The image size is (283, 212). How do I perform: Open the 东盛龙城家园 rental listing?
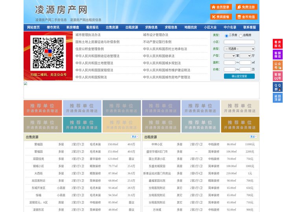pyautogui.click(x=157, y=166)
